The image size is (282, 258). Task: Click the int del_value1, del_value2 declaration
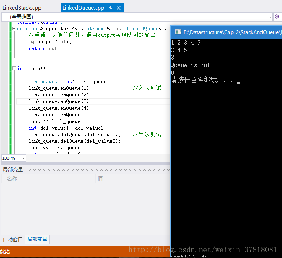67,128
